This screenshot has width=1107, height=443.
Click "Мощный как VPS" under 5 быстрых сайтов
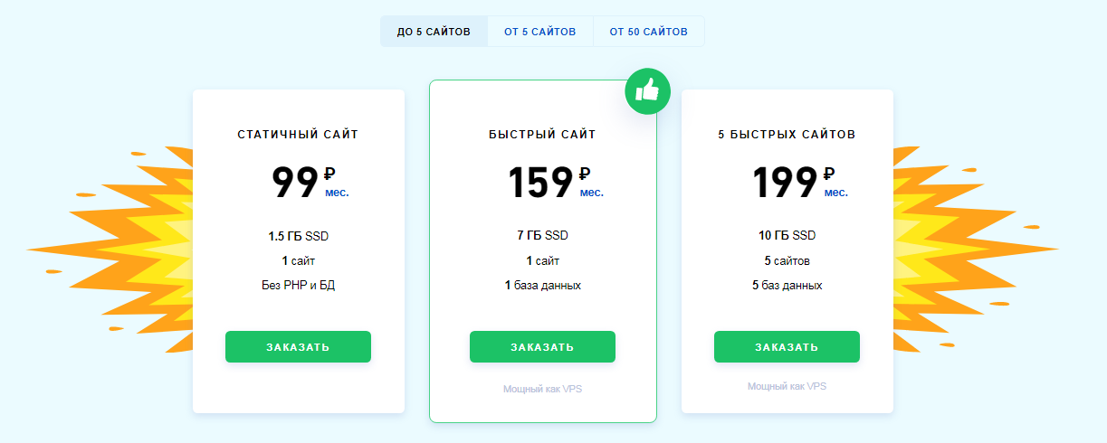point(787,386)
